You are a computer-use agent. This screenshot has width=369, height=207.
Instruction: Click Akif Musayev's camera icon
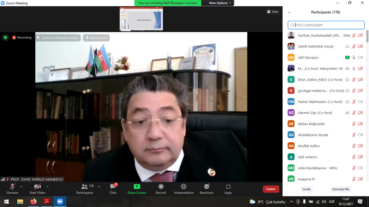[x=360, y=57]
